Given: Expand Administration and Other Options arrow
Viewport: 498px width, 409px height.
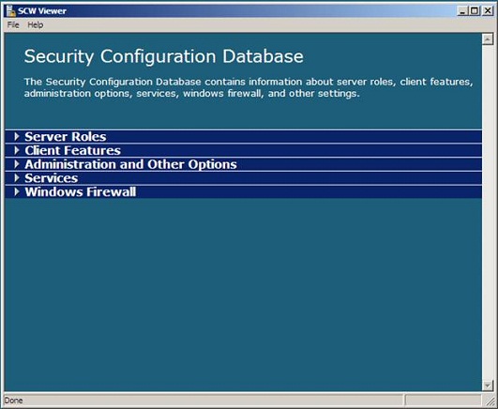Looking at the screenshot, I should (17, 164).
